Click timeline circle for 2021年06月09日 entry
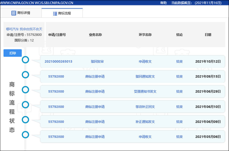 click(x=25, y=120)
